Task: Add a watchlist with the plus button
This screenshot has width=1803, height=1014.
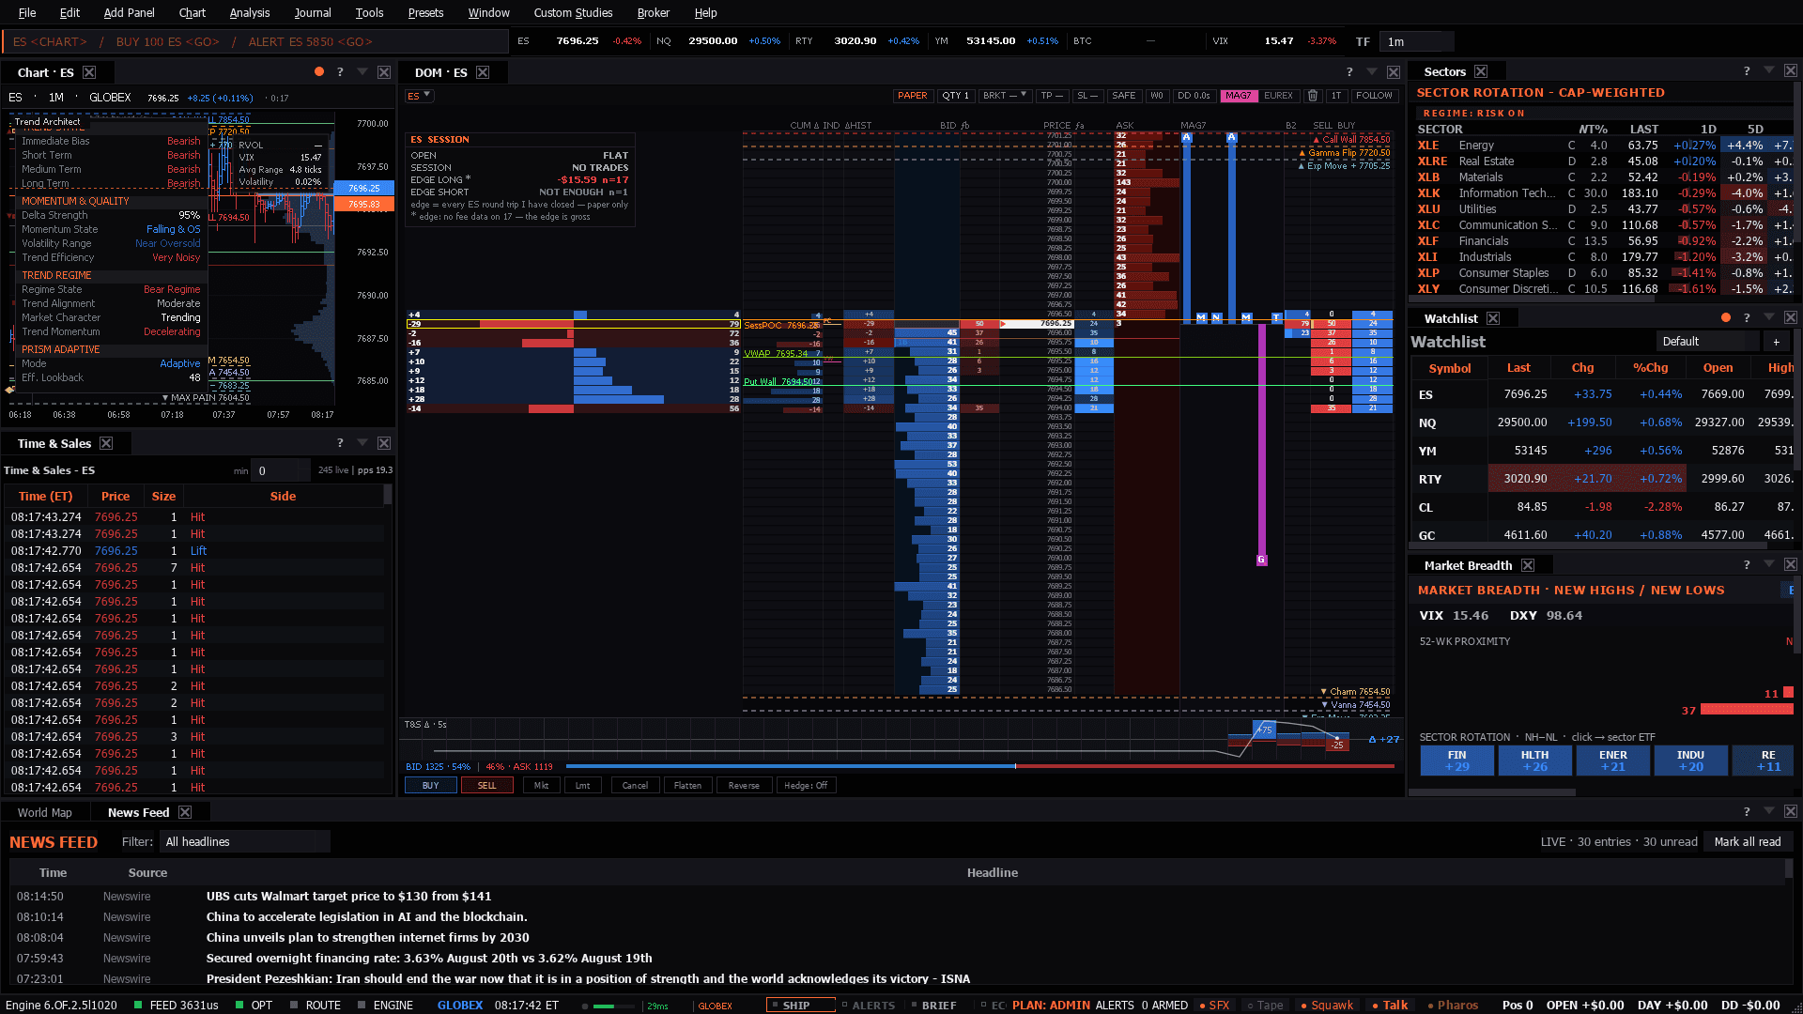Action: (1776, 342)
